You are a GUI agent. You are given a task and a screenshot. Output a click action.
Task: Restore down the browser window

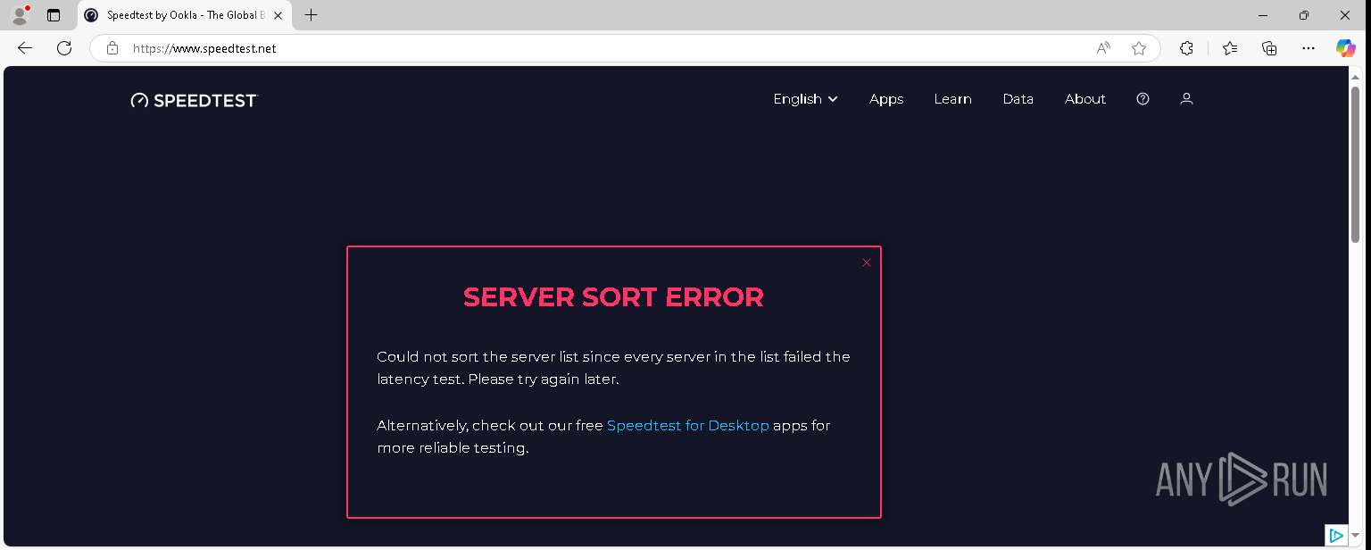click(x=1304, y=15)
